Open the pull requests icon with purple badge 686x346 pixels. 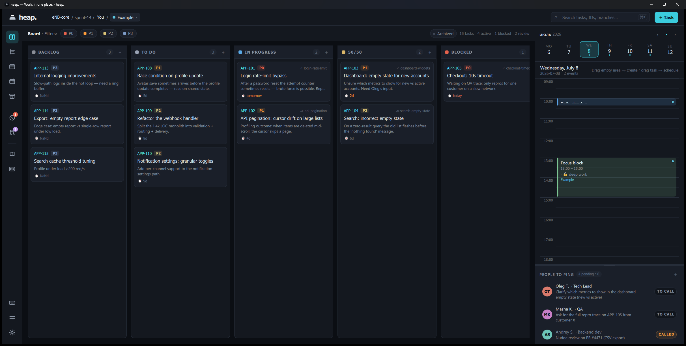12,132
